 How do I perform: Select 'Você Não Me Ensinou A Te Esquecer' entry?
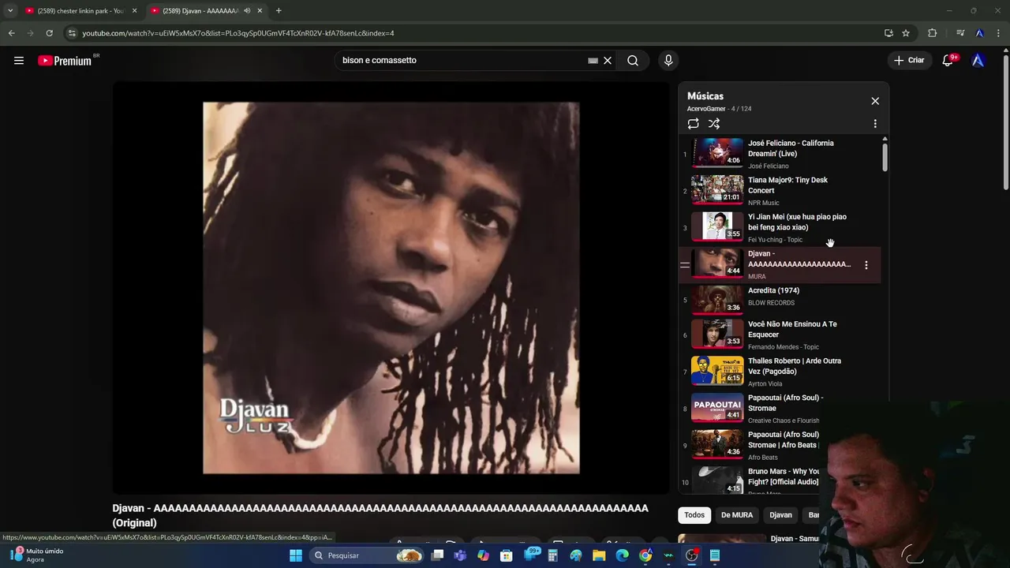pos(780,334)
